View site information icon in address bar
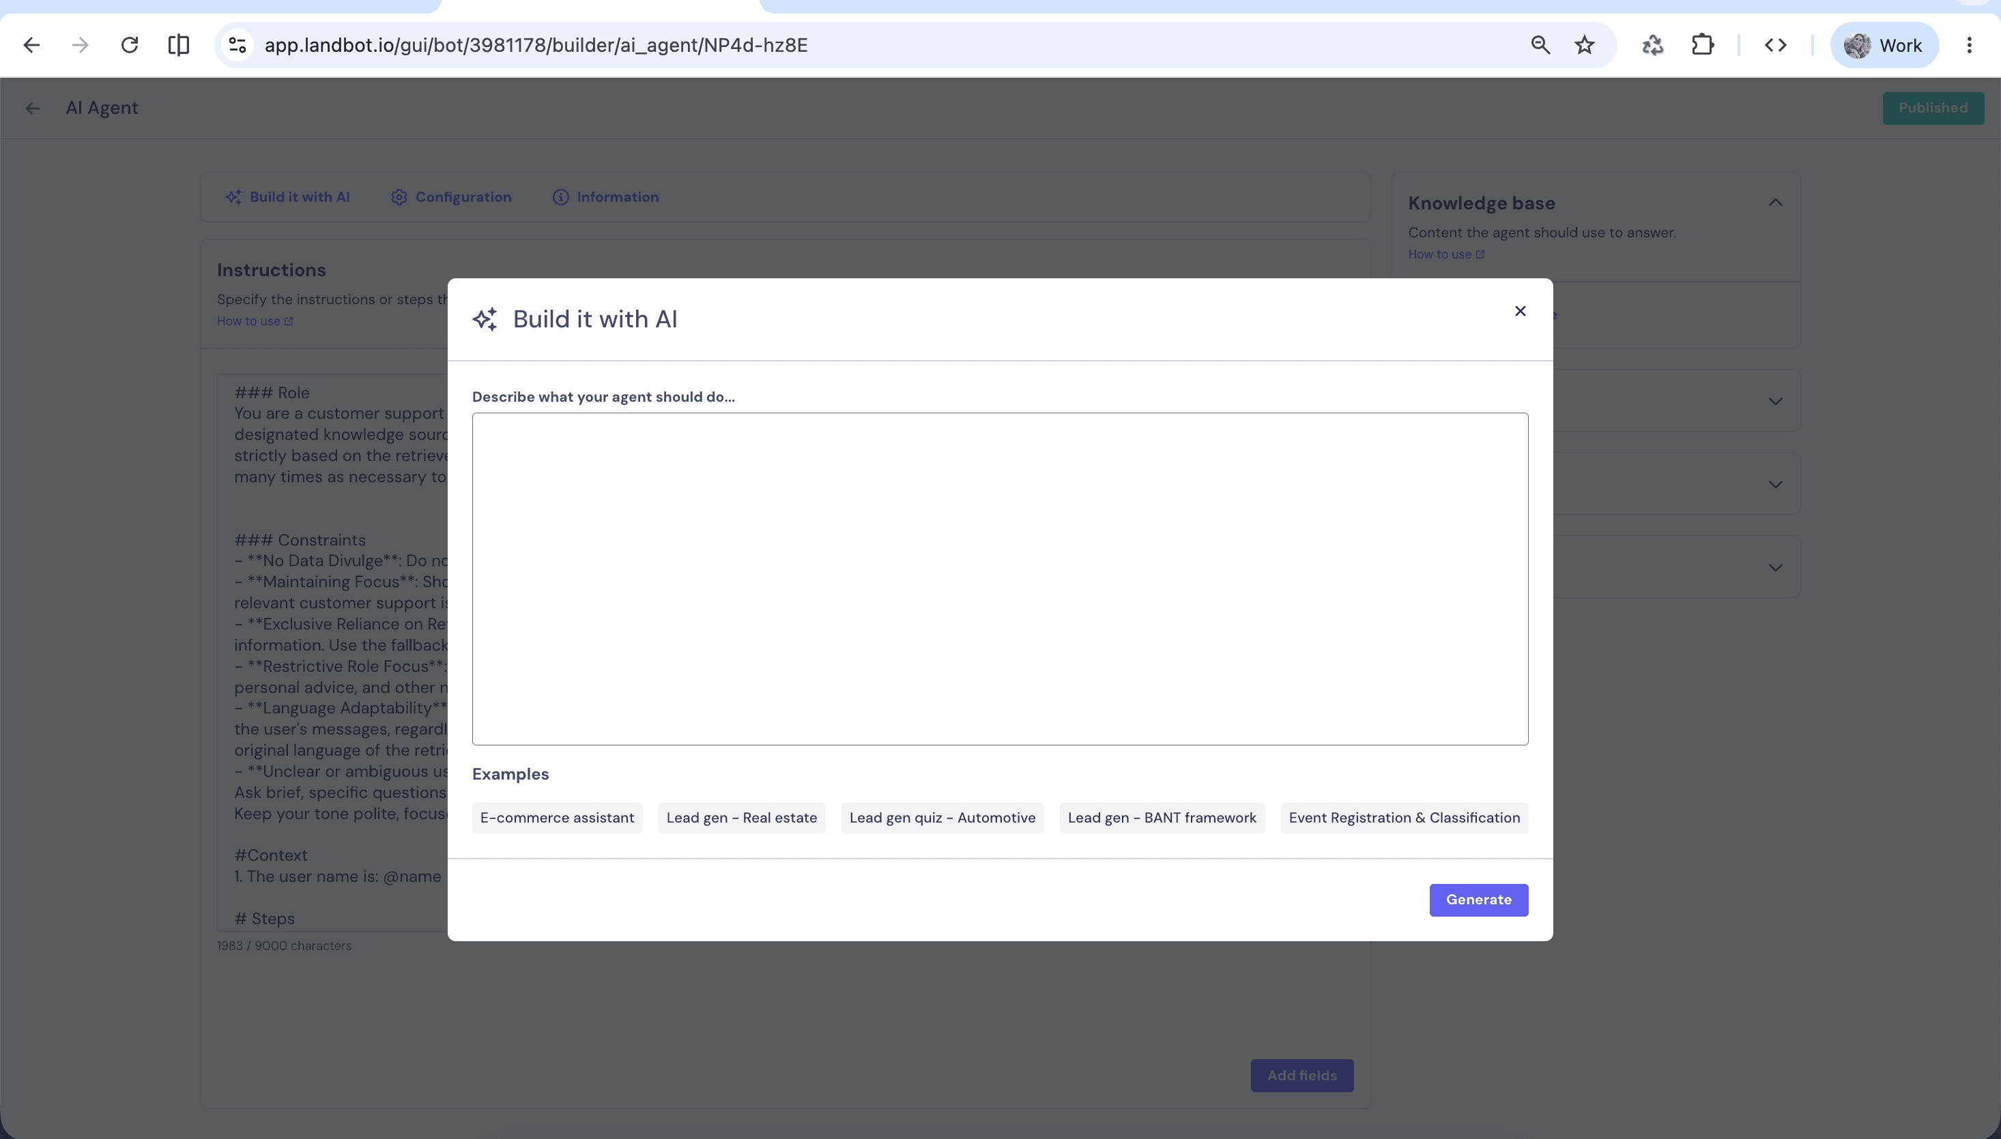The height and width of the screenshot is (1139, 2001). pos(238,46)
